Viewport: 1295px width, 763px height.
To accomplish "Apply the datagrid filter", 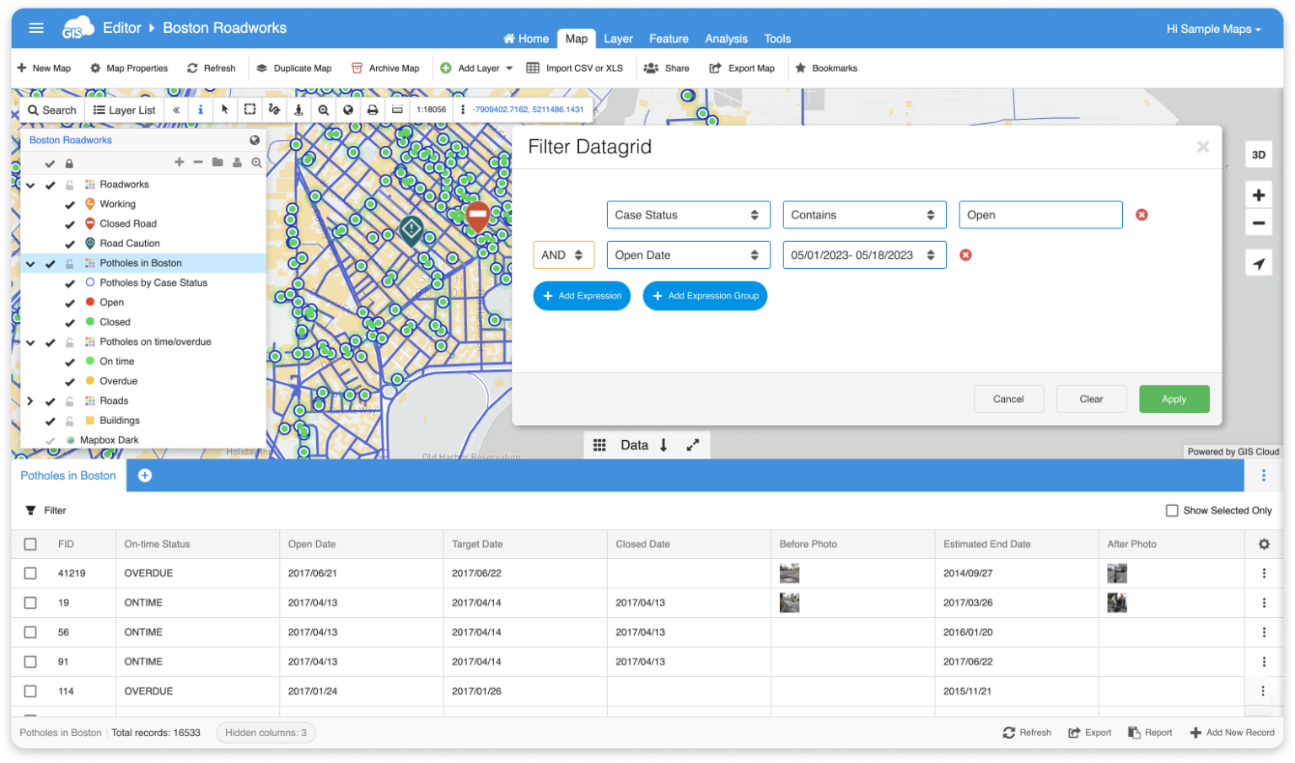I will click(x=1174, y=399).
